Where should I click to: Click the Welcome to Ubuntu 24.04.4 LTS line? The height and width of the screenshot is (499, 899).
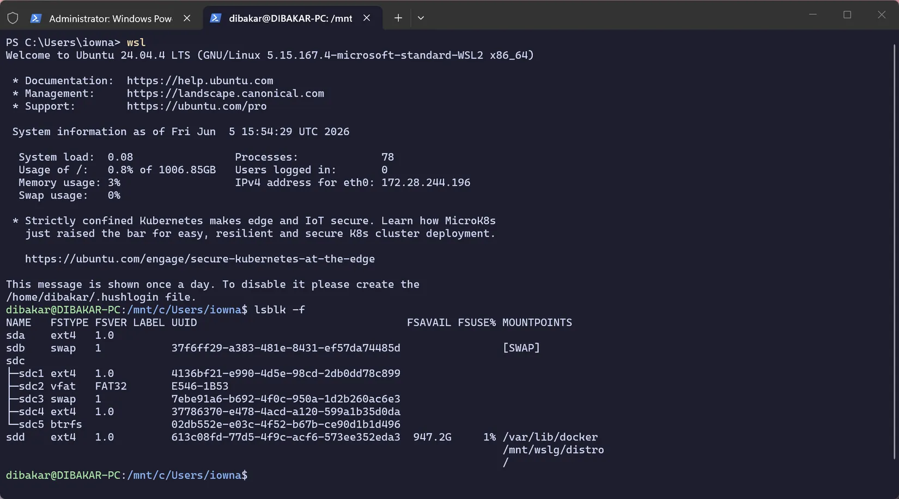click(x=270, y=55)
